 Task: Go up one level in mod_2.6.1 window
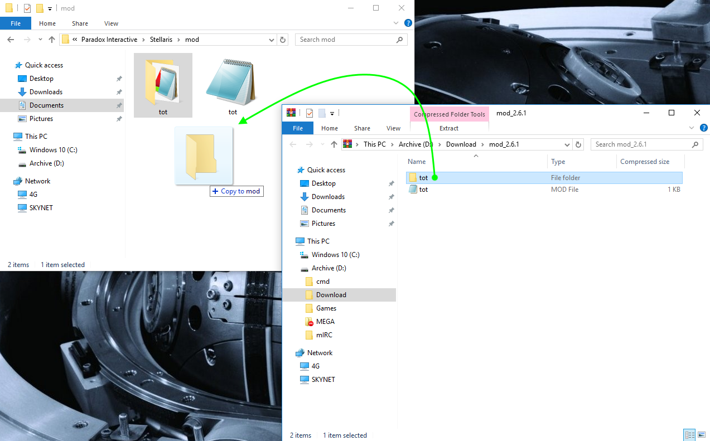334,144
